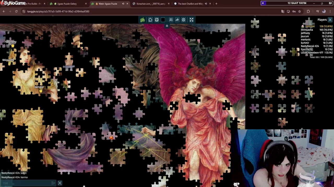Click the mertovic cursor label on board

click(39, 87)
